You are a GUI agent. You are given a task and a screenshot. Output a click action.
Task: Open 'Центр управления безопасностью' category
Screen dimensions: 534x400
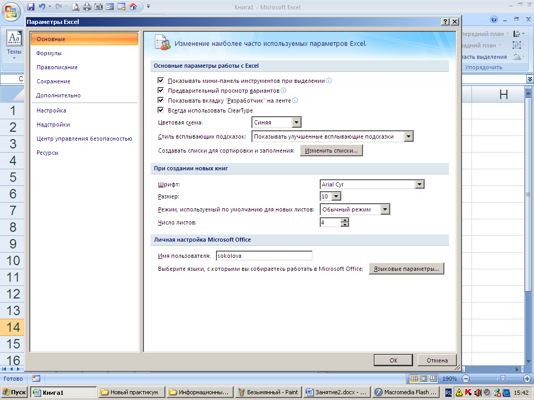[84, 139]
